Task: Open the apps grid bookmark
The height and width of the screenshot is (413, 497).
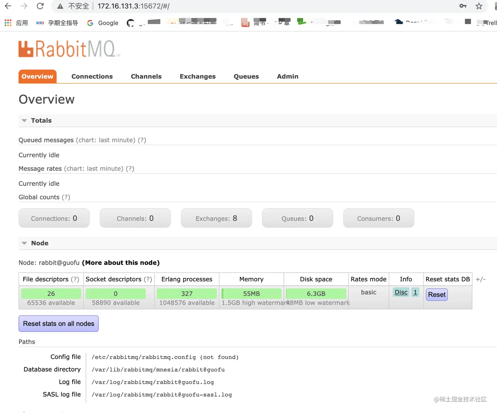Action: pyautogui.click(x=16, y=23)
